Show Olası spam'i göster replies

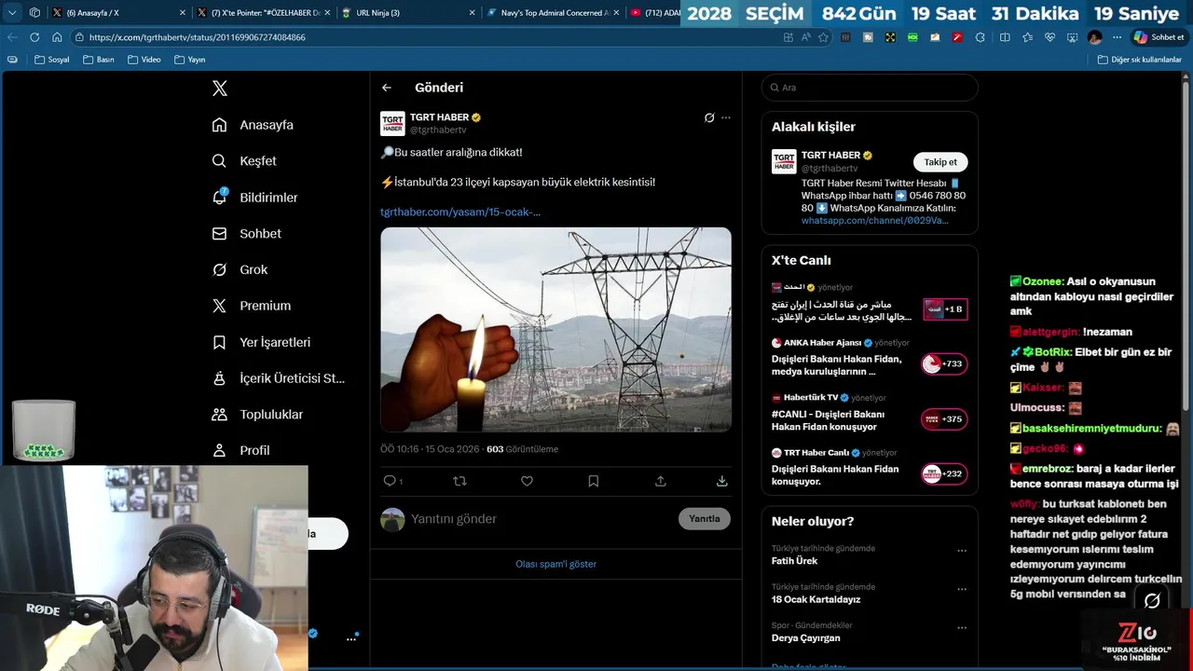point(556,564)
